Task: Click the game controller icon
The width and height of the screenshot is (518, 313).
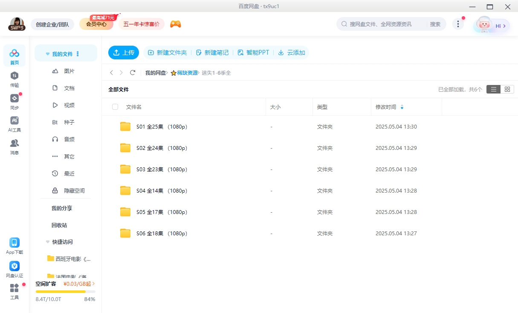Action: pyautogui.click(x=176, y=24)
